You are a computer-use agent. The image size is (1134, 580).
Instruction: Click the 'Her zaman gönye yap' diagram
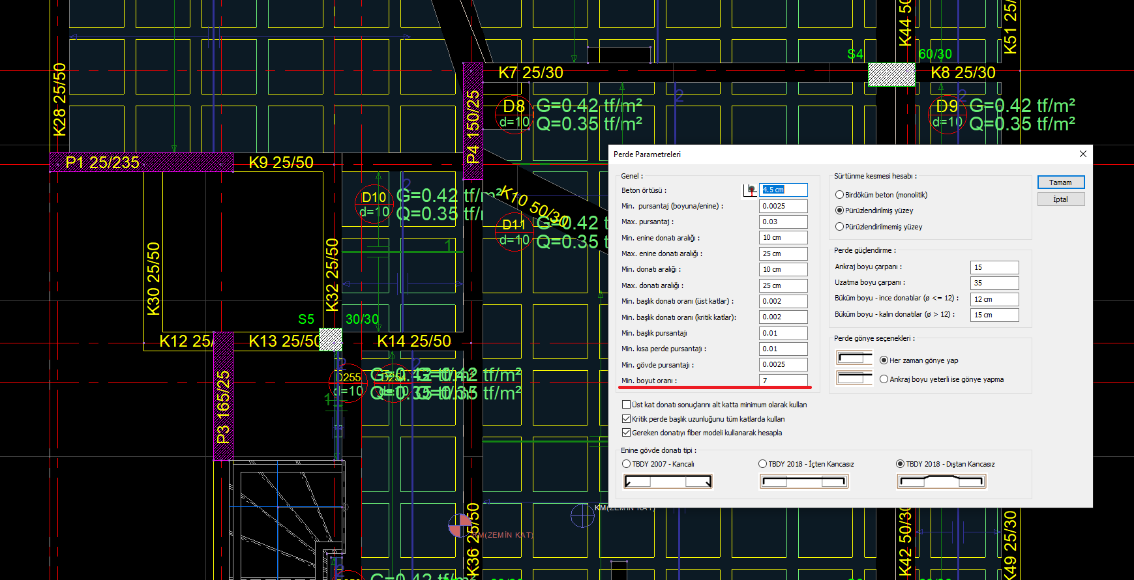click(854, 358)
